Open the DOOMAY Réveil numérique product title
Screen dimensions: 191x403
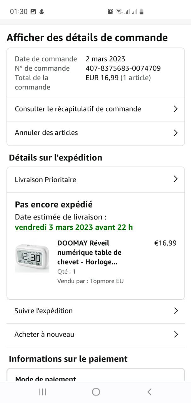point(89,253)
